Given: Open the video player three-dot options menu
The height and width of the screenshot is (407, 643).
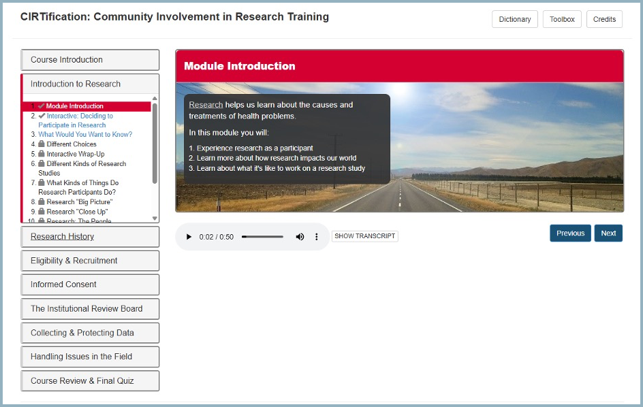Looking at the screenshot, I should 317,235.
